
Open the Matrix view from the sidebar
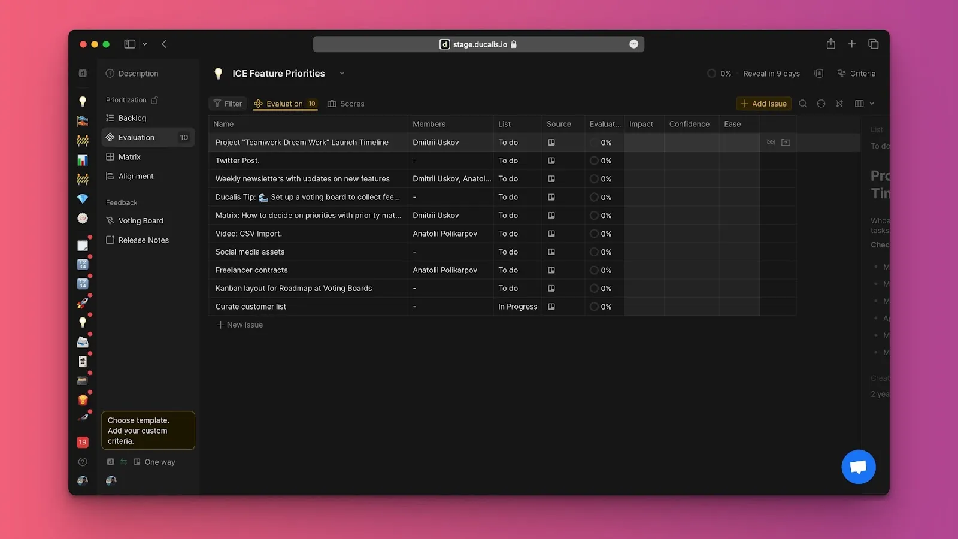point(129,156)
